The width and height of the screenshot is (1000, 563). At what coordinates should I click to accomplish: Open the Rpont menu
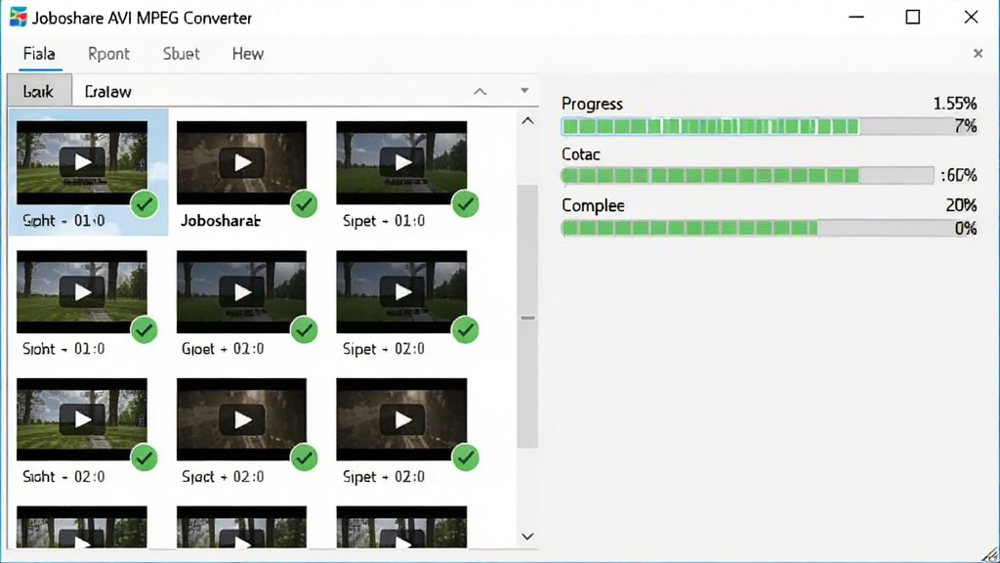click(108, 54)
